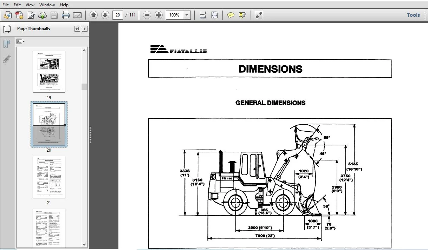Send the file by email envelope icon

pyautogui.click(x=77, y=15)
